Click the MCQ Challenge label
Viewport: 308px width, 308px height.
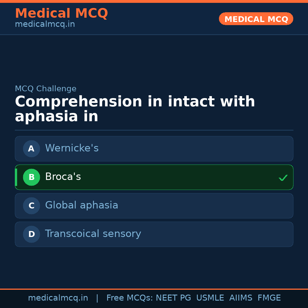point(46,89)
